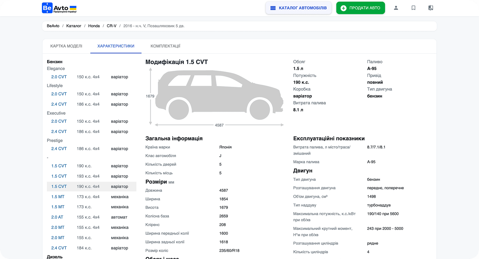The image size is (479, 259).
Task: Click the Prestige trim label
Action: pos(55,141)
